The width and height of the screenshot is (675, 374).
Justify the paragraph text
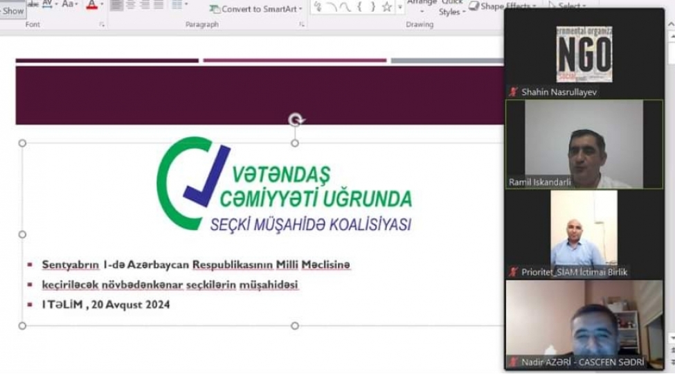159,5
